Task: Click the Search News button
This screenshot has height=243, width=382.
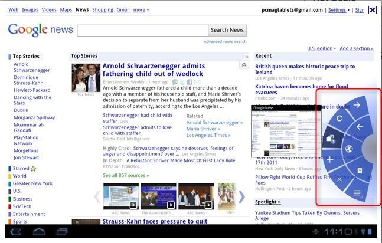Action: click(x=227, y=30)
